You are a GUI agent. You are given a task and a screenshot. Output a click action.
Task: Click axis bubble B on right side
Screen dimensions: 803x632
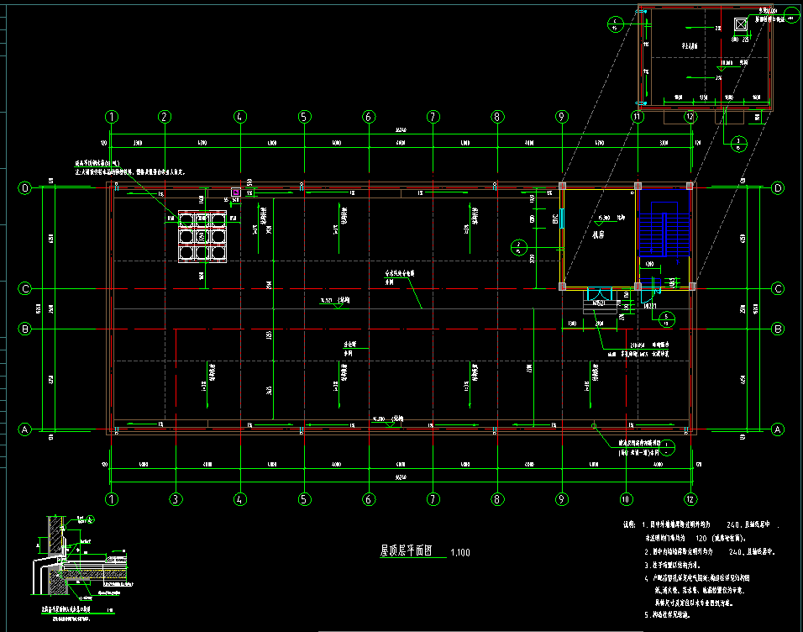[777, 329]
